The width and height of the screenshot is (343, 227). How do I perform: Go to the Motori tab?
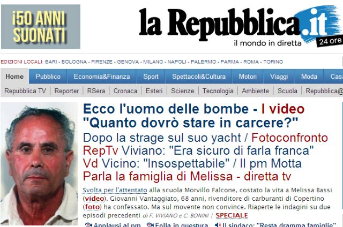248,77
